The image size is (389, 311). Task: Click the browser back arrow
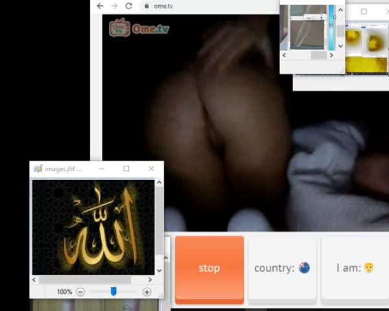pos(100,6)
